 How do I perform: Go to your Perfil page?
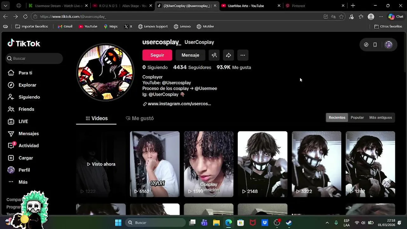pyautogui.click(x=19, y=170)
